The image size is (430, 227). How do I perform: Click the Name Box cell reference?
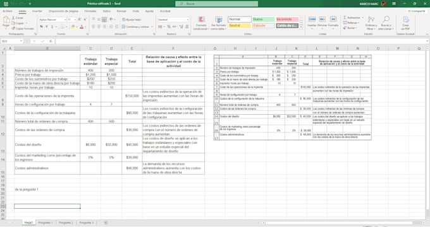[x=12, y=41]
